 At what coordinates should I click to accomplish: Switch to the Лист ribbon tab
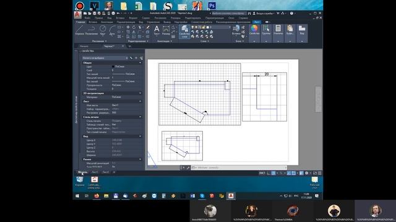[257, 22]
